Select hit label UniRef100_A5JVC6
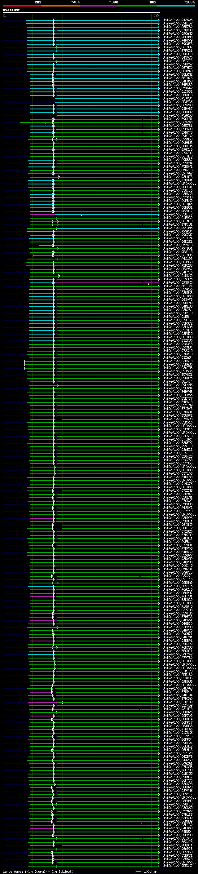 coord(178,102)
